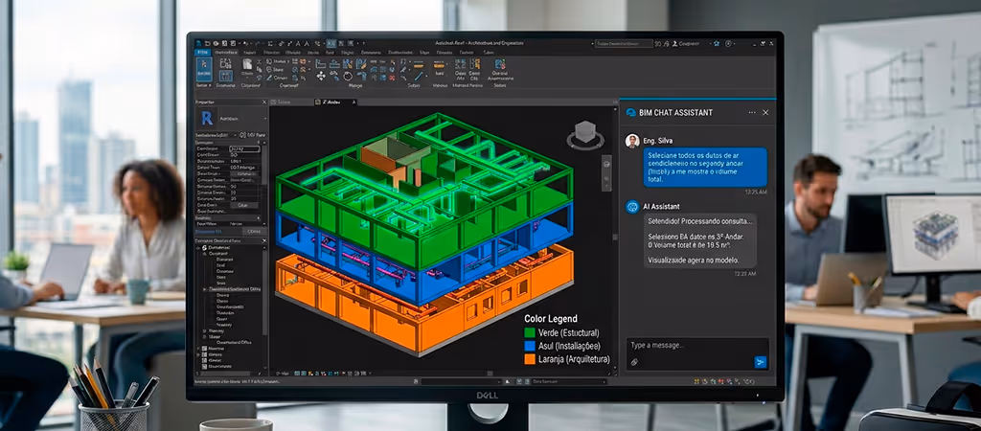This screenshot has width=981, height=431.
Task: Click the 'Color Legend' heading
Action: [x=551, y=318]
